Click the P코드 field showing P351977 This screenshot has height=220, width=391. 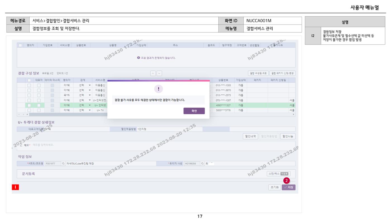coord(53,164)
